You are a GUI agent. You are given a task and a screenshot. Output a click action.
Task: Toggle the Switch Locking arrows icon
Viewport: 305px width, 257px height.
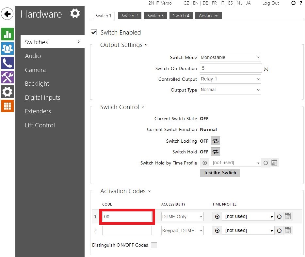pyautogui.click(x=215, y=141)
